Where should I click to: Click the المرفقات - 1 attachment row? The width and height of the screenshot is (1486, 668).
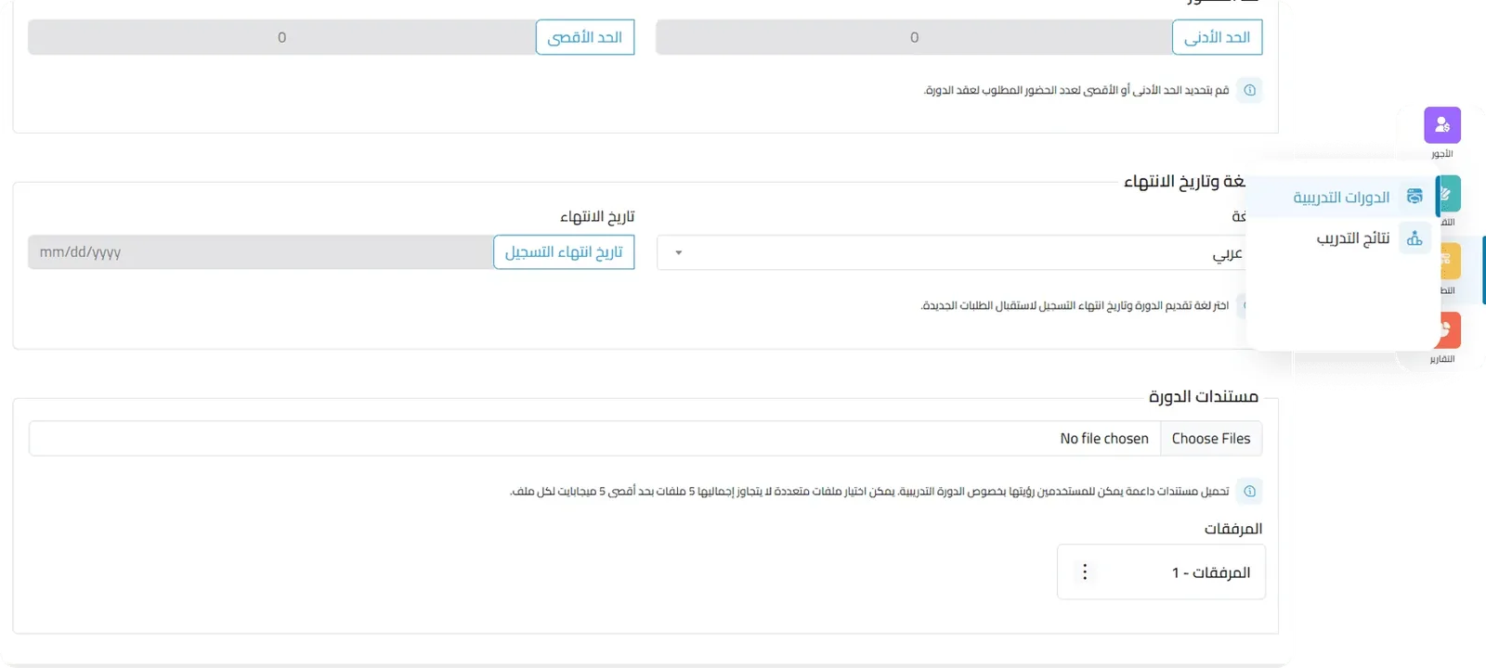1161,572
